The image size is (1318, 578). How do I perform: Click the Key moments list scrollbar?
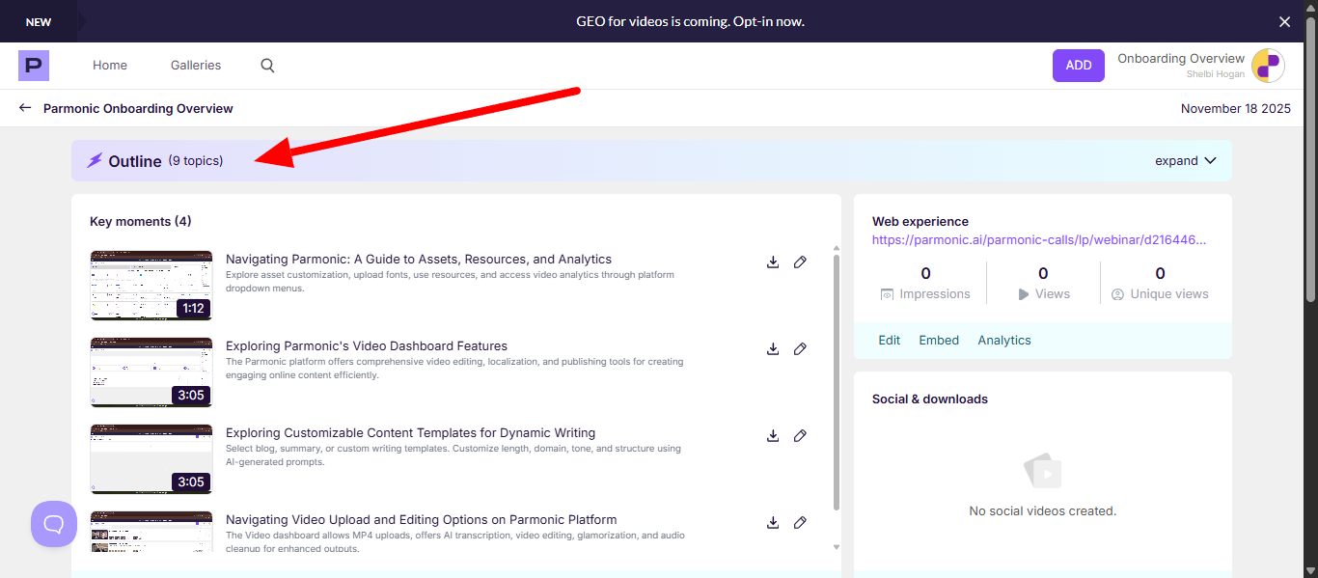point(836,381)
